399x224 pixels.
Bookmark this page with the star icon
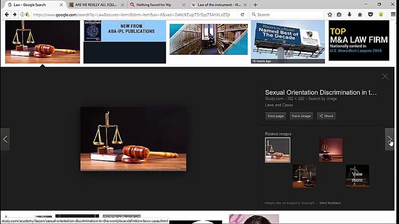[x=330, y=15]
